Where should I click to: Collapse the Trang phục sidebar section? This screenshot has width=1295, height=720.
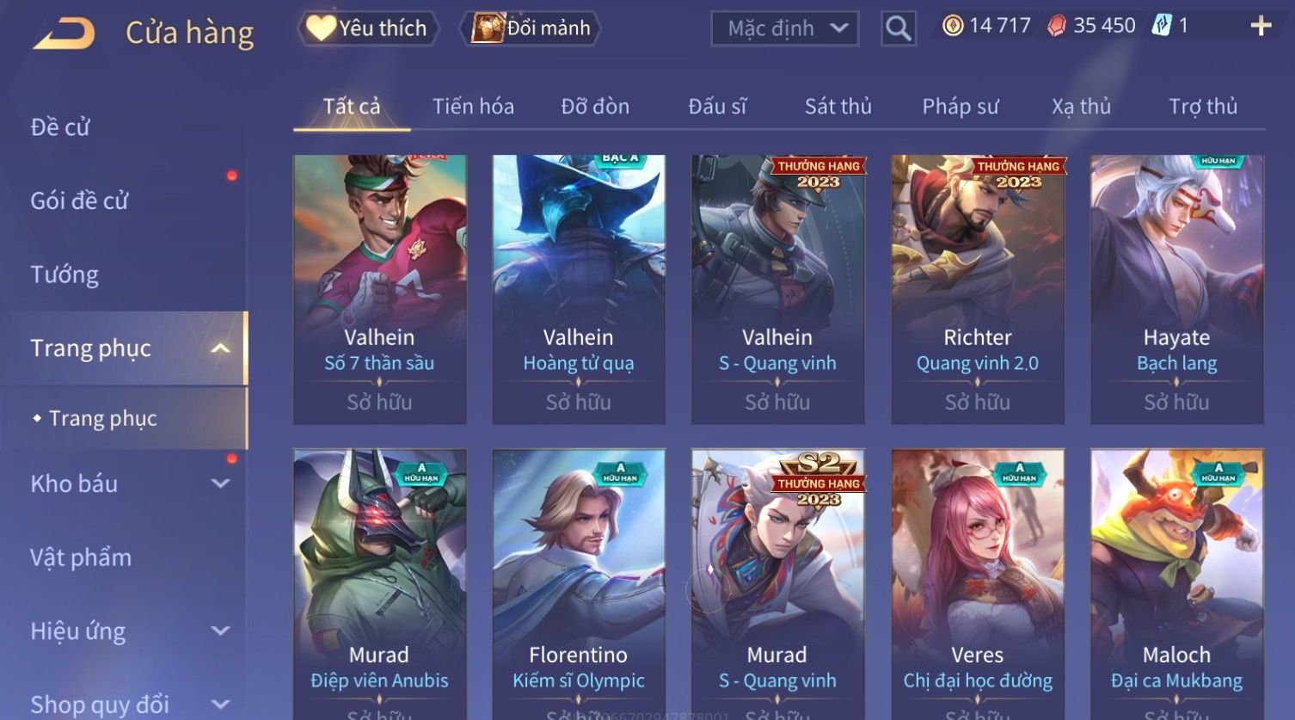click(220, 348)
